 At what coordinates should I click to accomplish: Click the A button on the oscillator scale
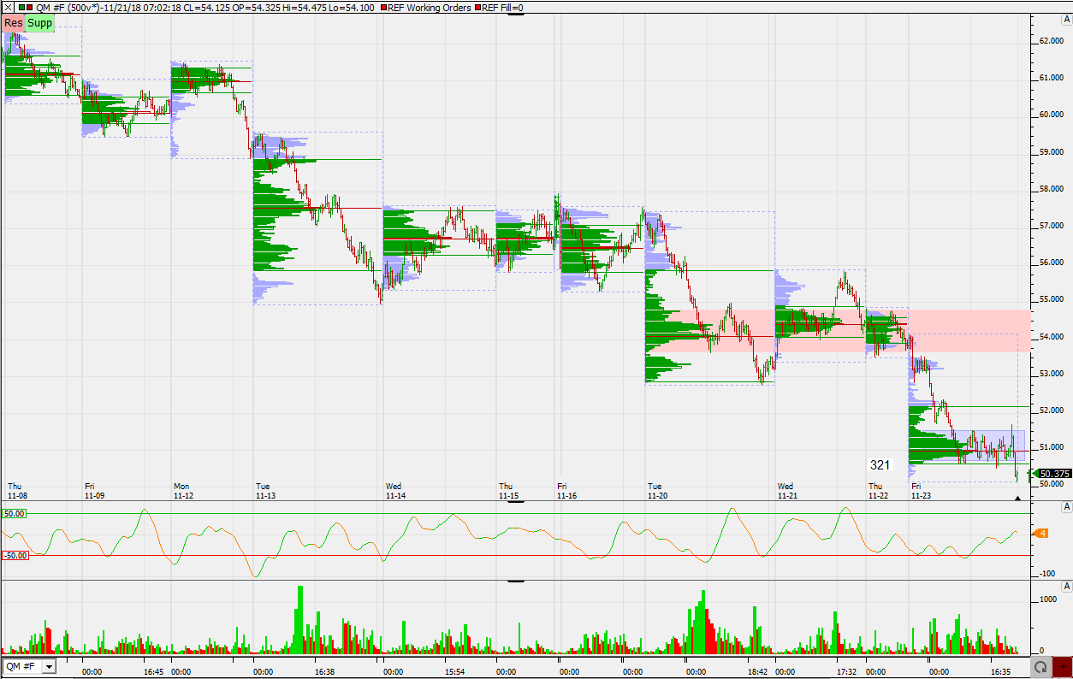click(x=1066, y=507)
